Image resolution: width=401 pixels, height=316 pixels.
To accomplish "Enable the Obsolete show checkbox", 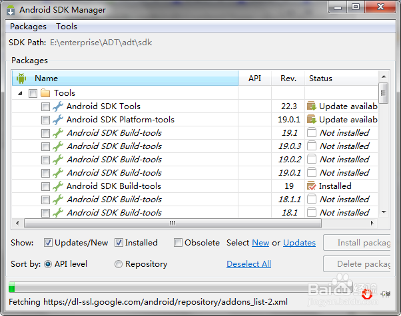I will tap(178, 242).
